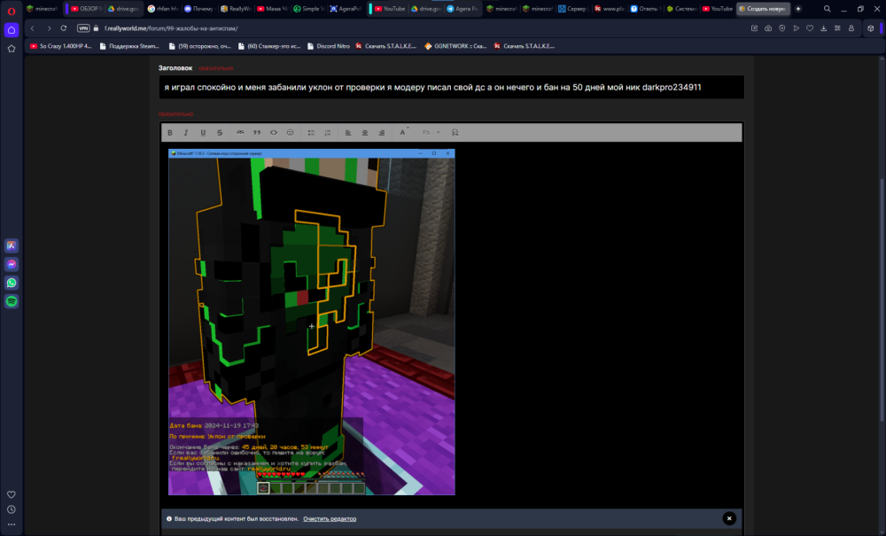Image resolution: width=886 pixels, height=536 pixels.
Task: Click the title input field
Action: (x=451, y=88)
